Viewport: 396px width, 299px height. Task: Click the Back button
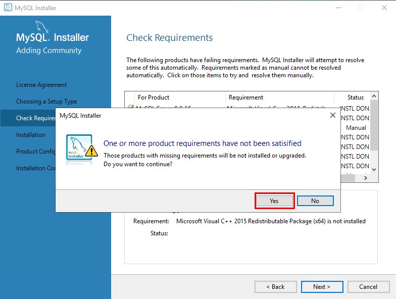click(276, 287)
